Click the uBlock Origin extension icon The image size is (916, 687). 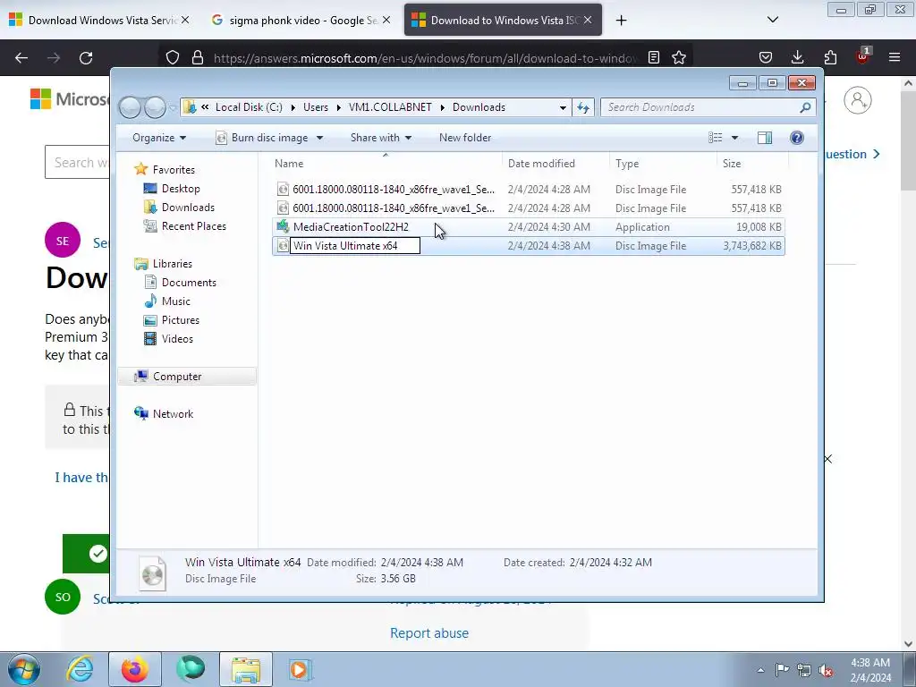coord(863,56)
